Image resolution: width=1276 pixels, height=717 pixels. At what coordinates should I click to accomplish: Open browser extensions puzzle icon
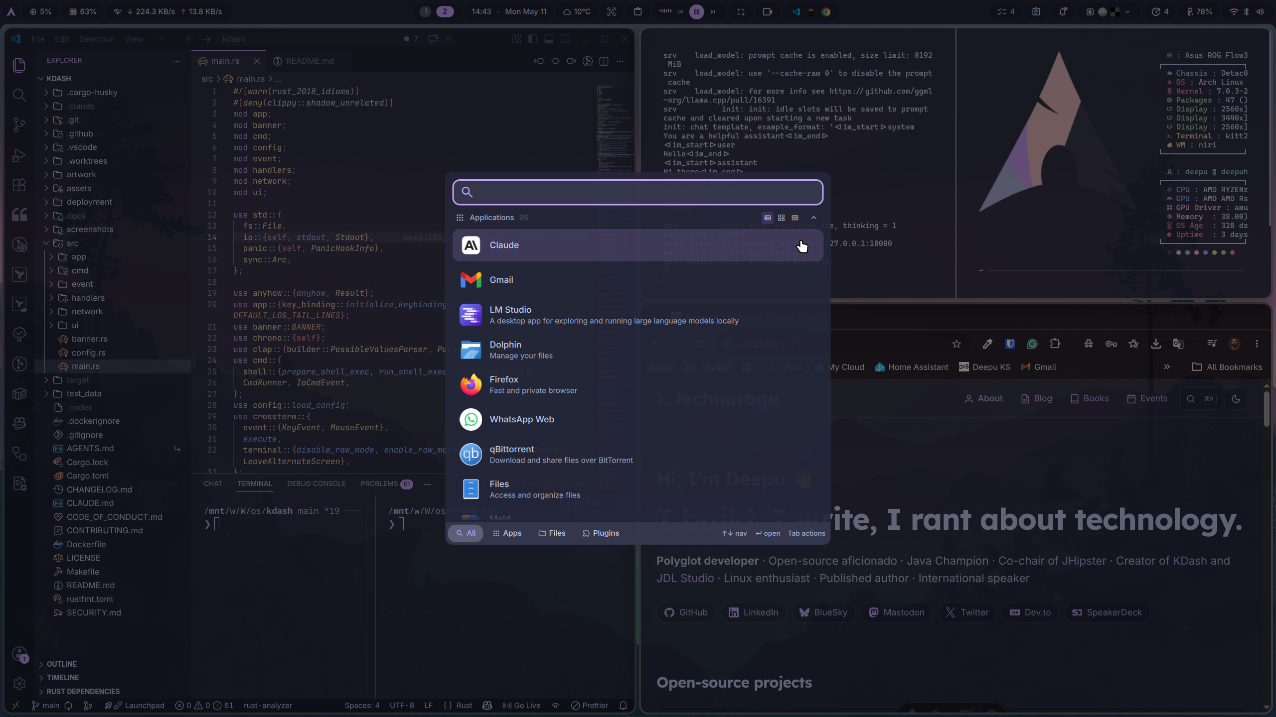(1055, 344)
